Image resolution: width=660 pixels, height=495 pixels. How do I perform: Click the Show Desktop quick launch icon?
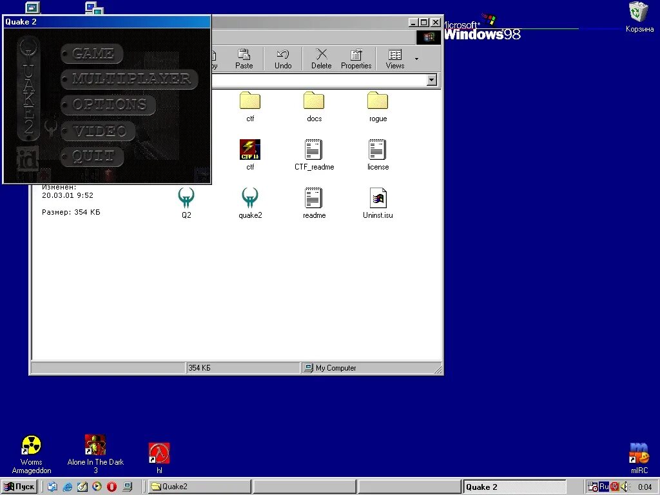click(x=52, y=487)
